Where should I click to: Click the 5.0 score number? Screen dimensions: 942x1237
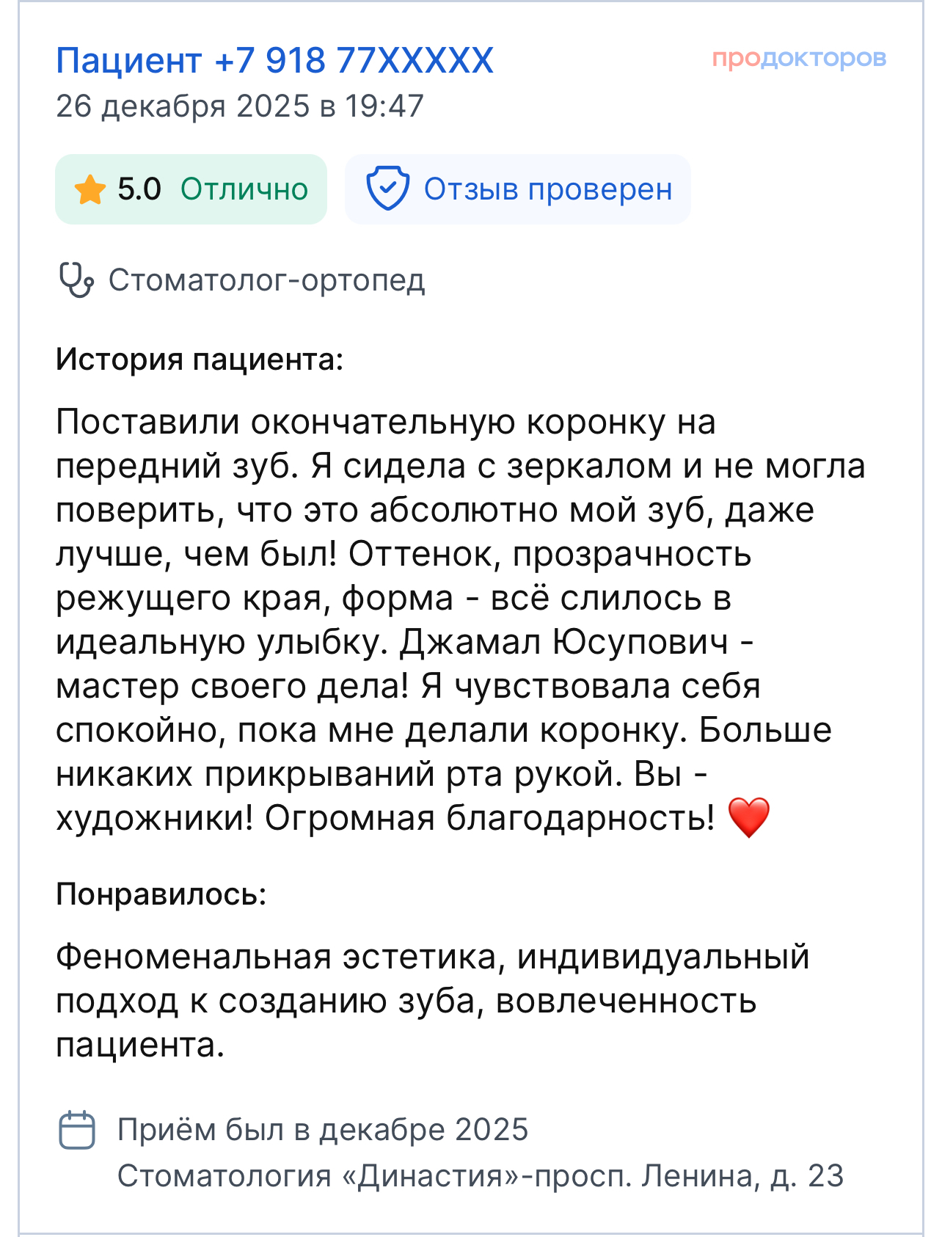click(139, 189)
